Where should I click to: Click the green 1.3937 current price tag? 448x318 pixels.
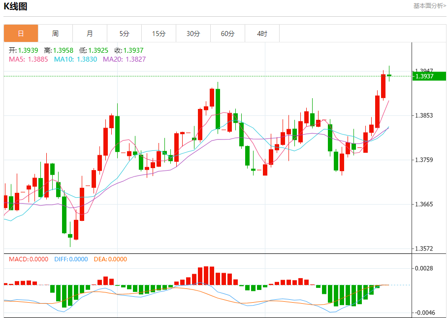coord(429,76)
